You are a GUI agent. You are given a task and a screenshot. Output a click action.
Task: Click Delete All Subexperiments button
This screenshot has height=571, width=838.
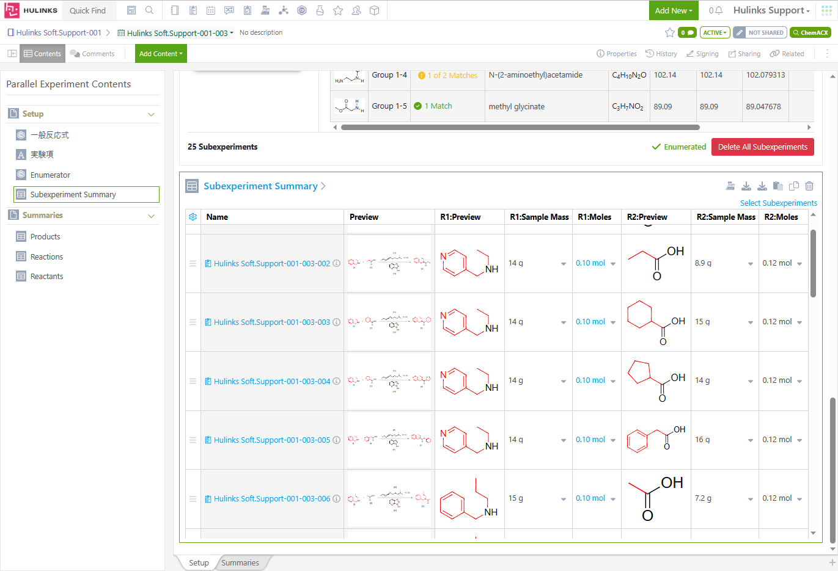tap(762, 147)
